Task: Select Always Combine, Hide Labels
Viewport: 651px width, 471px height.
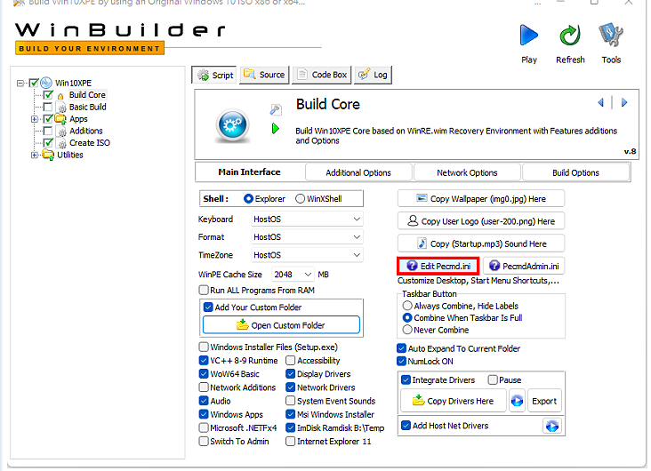Action: (x=407, y=306)
